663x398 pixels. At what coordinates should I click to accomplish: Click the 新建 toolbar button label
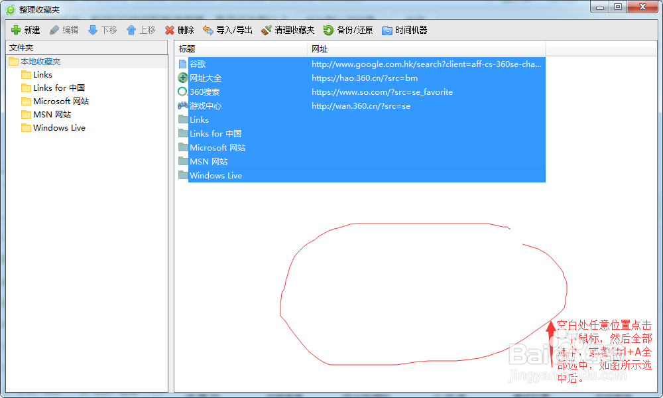(x=32, y=30)
